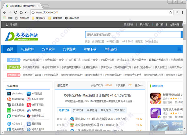Viewport: 187px width, 135px height.
Task: Click the 安卓合集 tag
Action: [14, 67]
